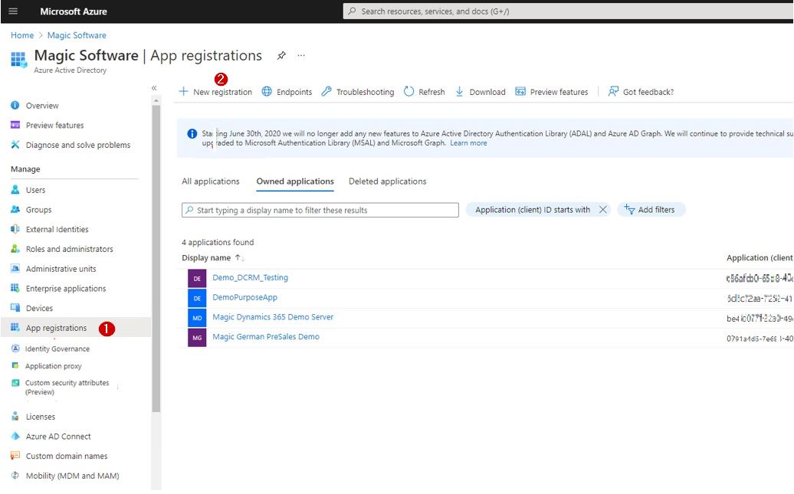Image resolution: width=794 pixels, height=494 pixels.
Task: Open Overview in the sidebar
Action: (x=42, y=105)
